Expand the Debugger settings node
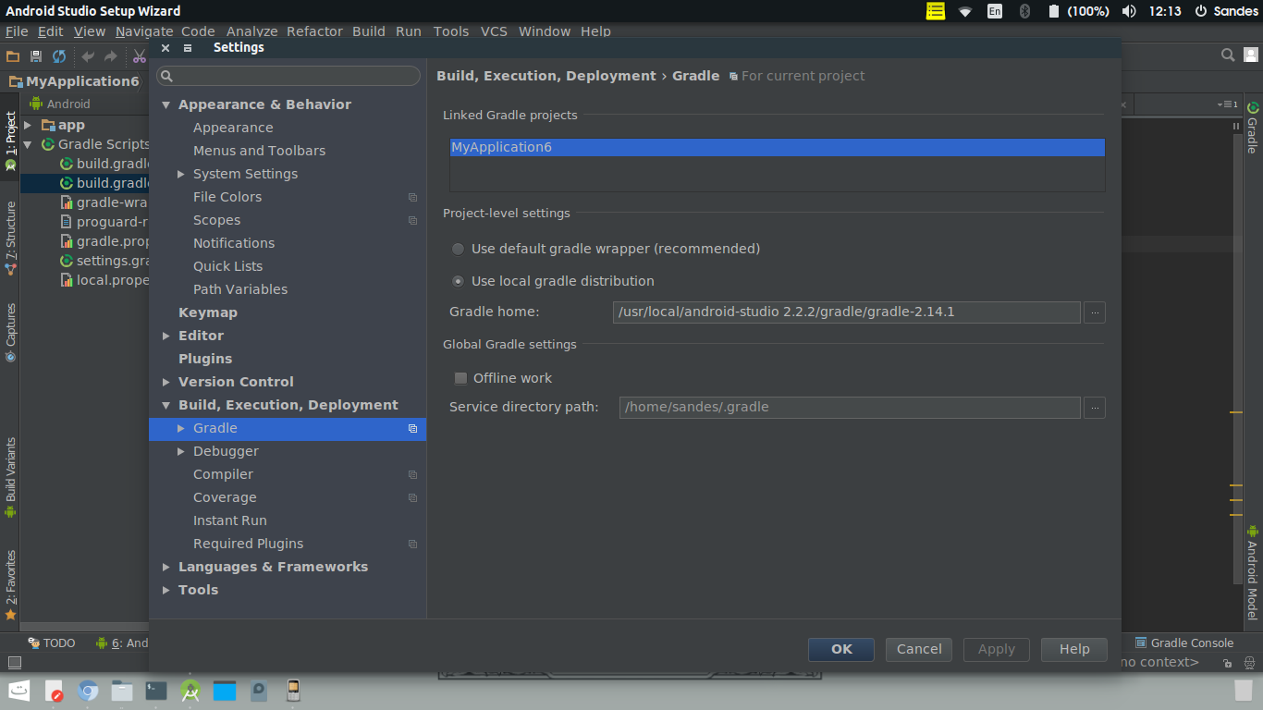 click(181, 451)
